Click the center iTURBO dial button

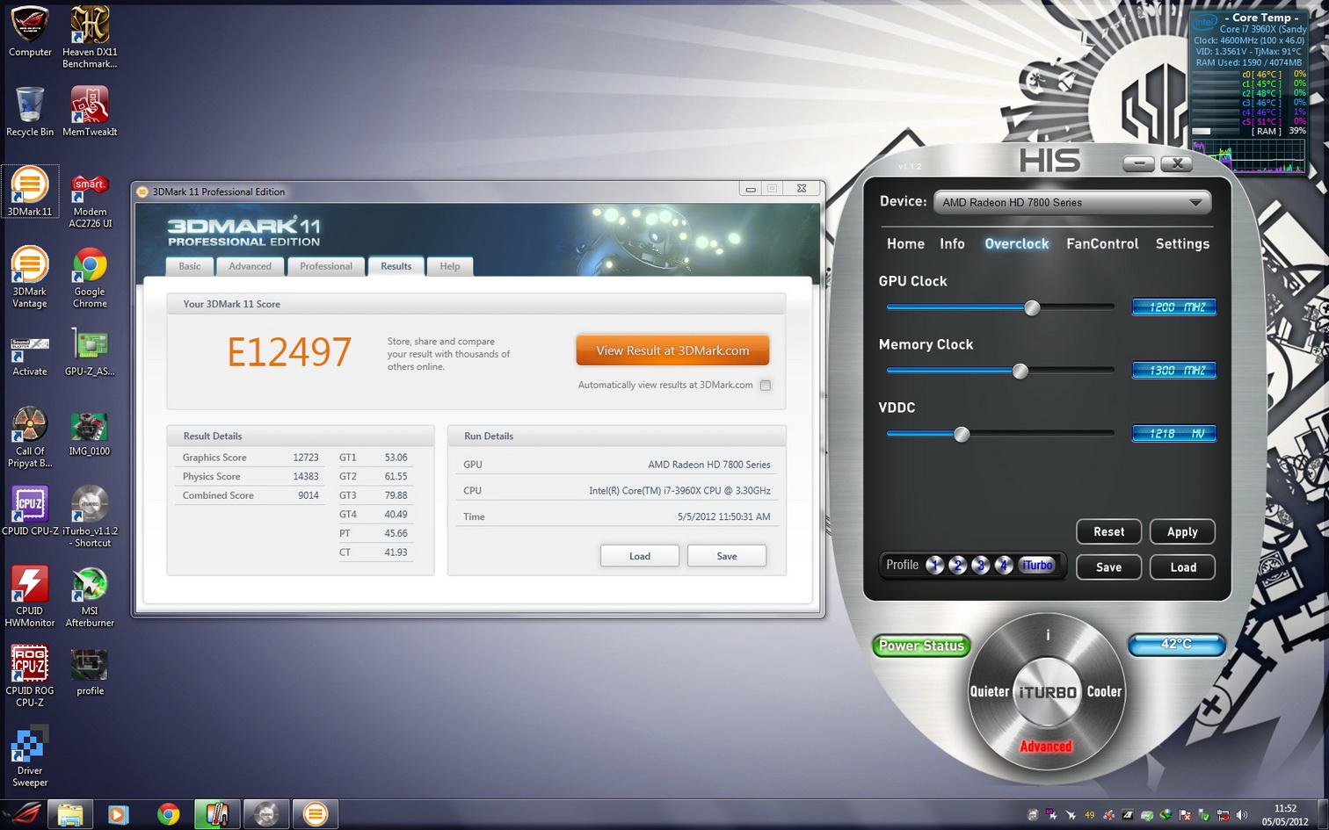pos(1047,692)
